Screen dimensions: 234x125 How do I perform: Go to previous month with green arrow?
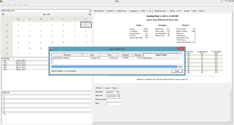[3, 14]
